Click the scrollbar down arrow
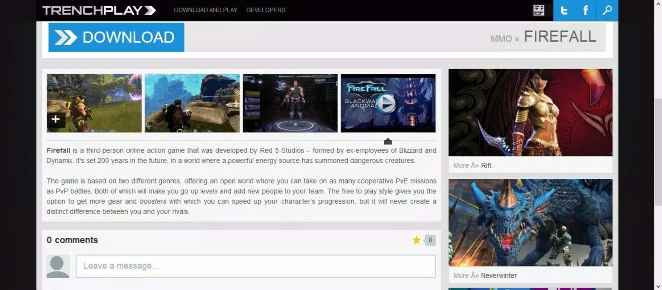 (x=658, y=286)
